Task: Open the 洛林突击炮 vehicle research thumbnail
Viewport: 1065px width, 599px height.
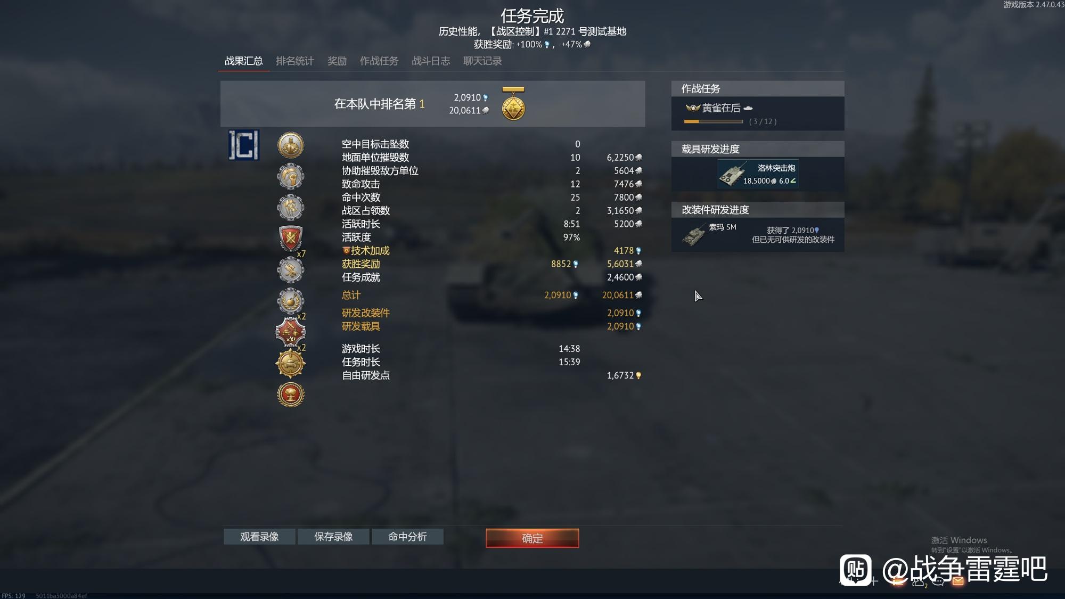Action: [x=732, y=175]
